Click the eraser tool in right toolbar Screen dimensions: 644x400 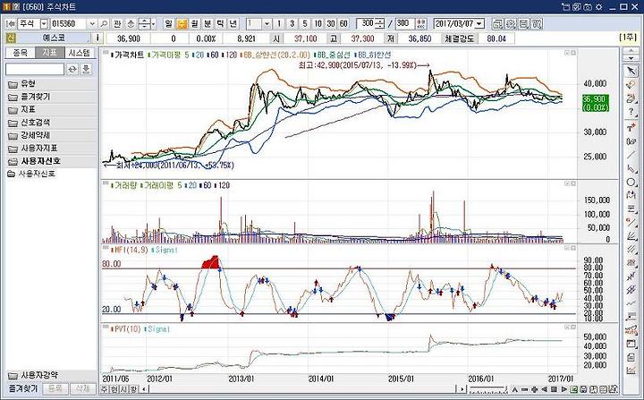pos(631,85)
